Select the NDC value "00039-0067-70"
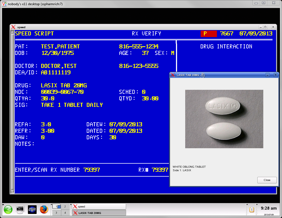The width and height of the screenshot is (282, 218). 62,92
